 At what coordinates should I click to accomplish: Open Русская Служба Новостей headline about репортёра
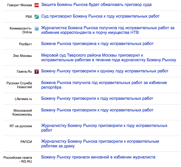104,85
